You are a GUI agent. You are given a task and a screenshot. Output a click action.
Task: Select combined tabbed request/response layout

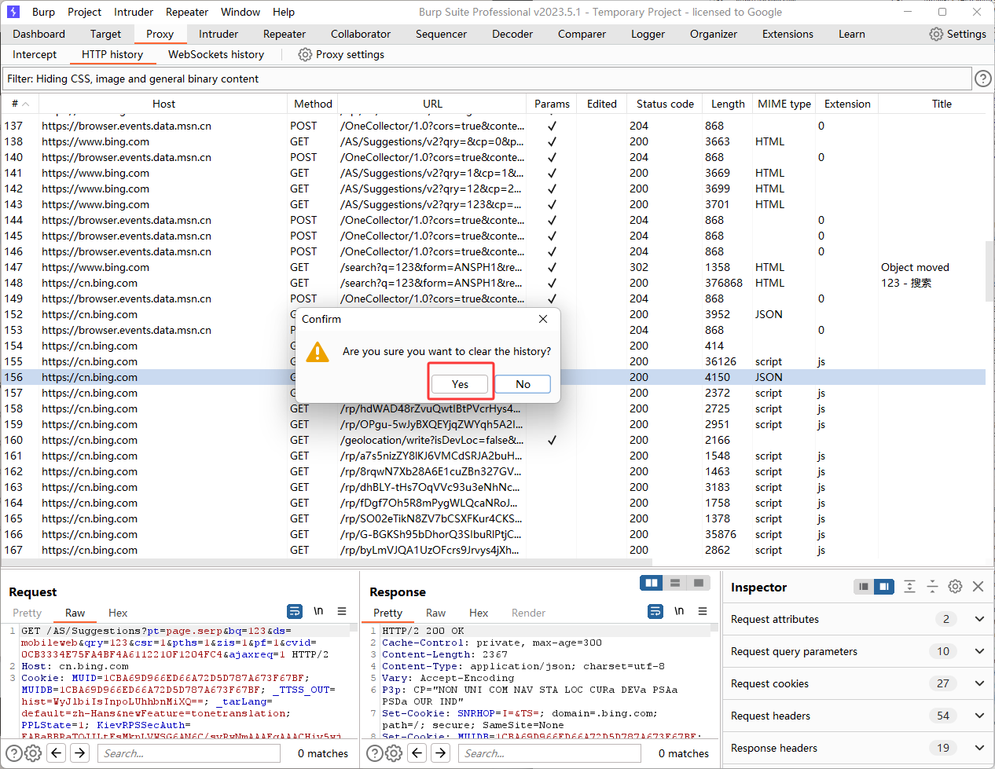(698, 583)
